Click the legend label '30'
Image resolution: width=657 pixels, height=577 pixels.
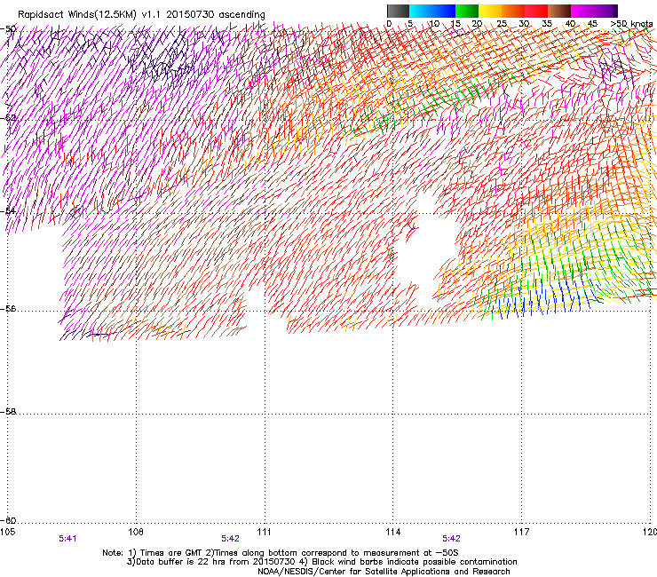[524, 24]
